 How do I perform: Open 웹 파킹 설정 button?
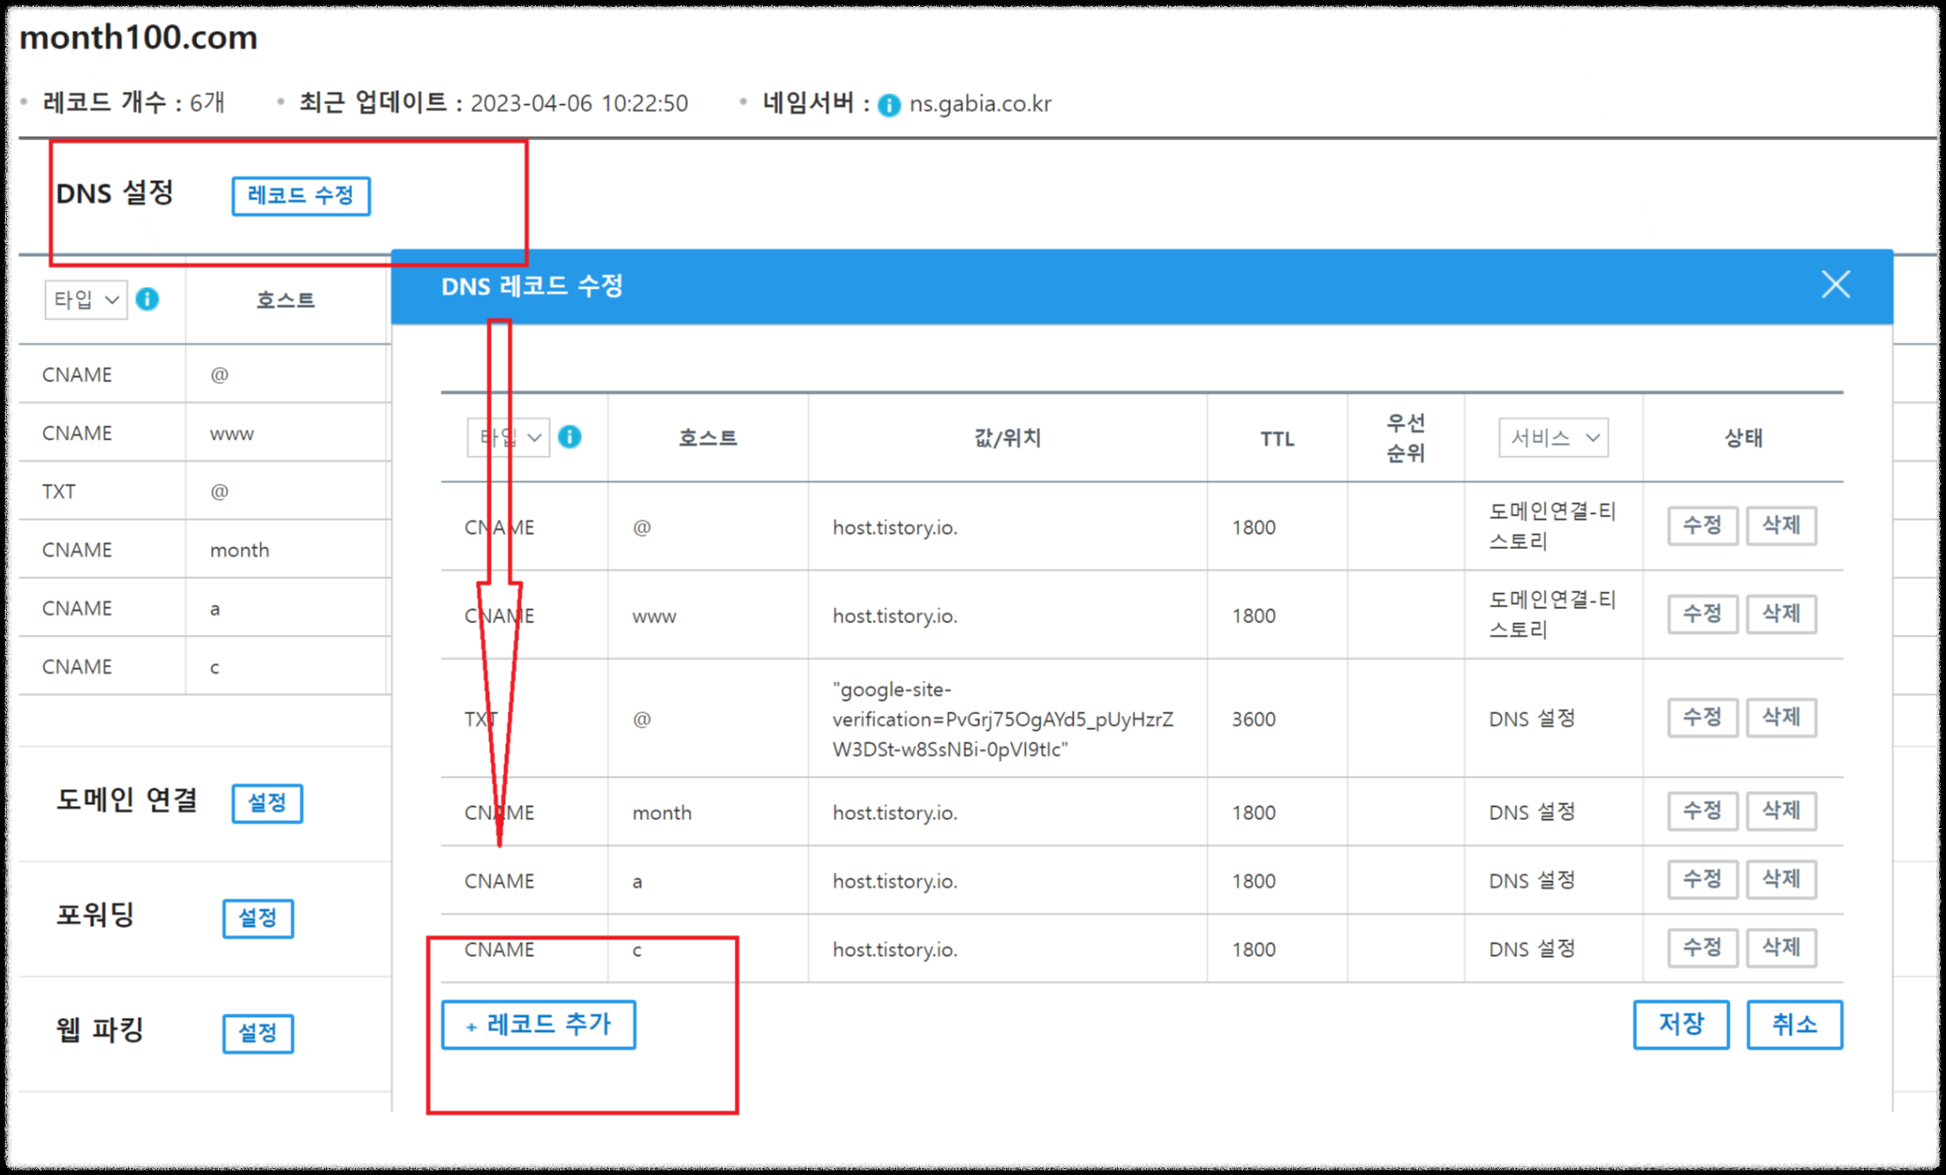[x=258, y=1033]
